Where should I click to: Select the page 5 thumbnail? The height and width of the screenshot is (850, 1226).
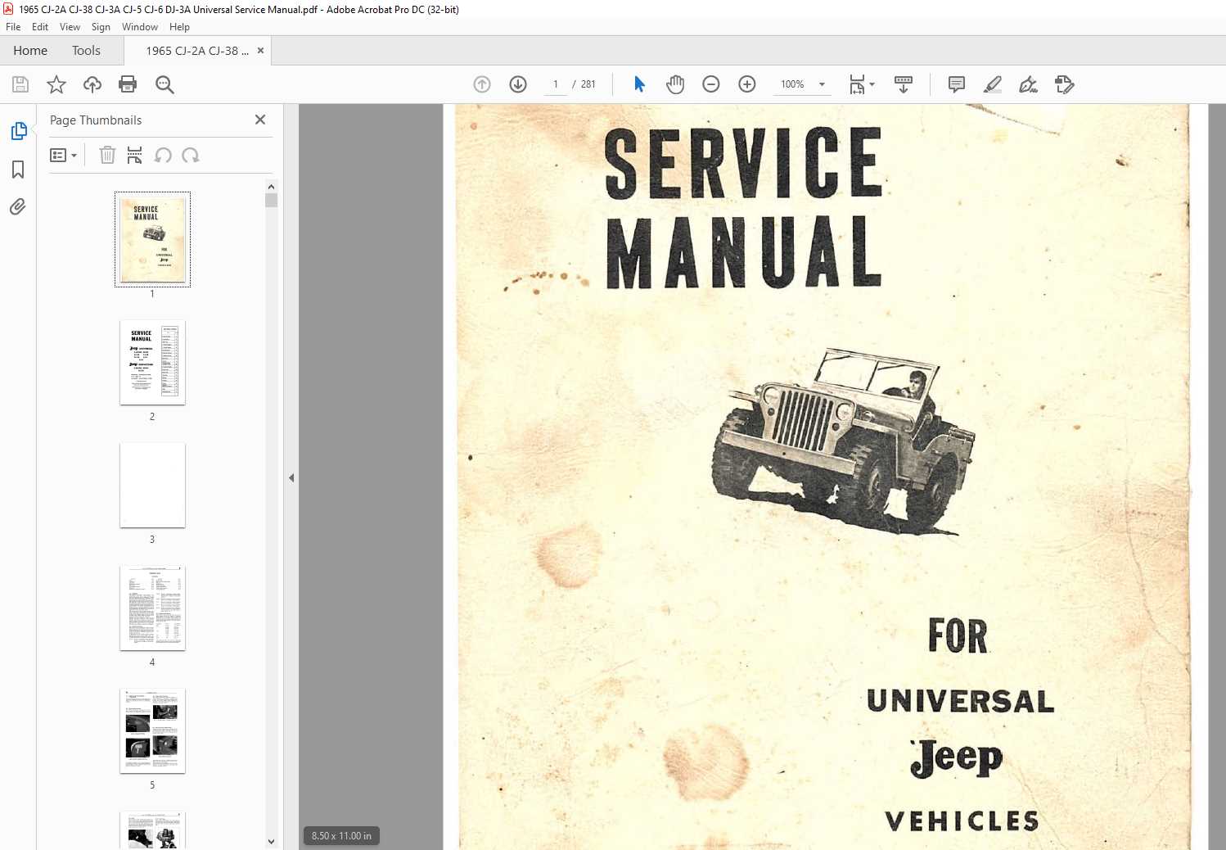tap(152, 731)
